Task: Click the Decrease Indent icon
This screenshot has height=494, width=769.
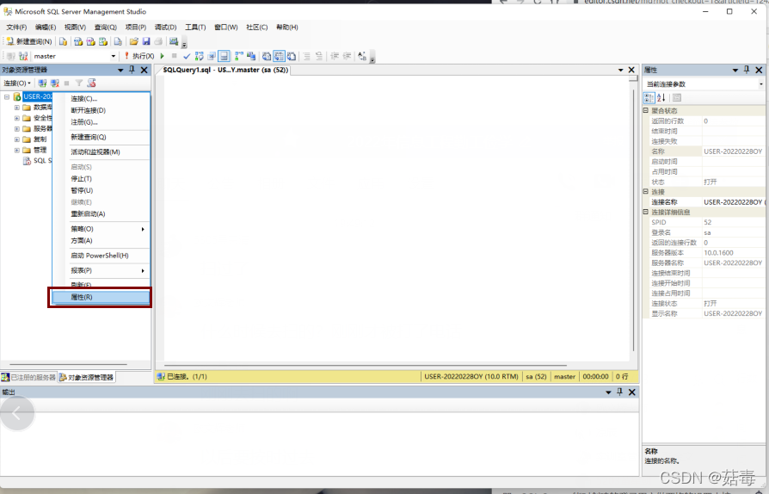Action: [335, 56]
